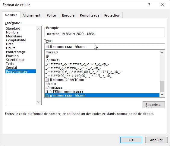Click the Supprimer button
This screenshot has height=146, width=170.
pos(154,105)
